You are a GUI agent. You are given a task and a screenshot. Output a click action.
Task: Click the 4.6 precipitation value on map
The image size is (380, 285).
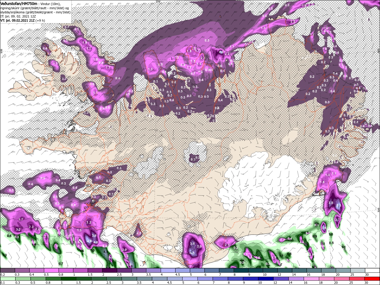pyautogui.click(x=221, y=52)
